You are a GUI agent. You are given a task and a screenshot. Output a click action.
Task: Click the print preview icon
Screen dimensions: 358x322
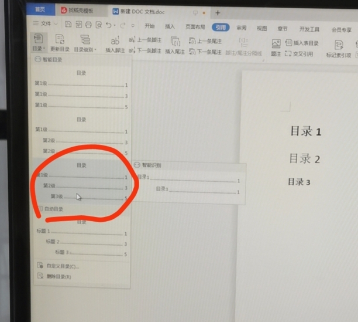click(99, 25)
